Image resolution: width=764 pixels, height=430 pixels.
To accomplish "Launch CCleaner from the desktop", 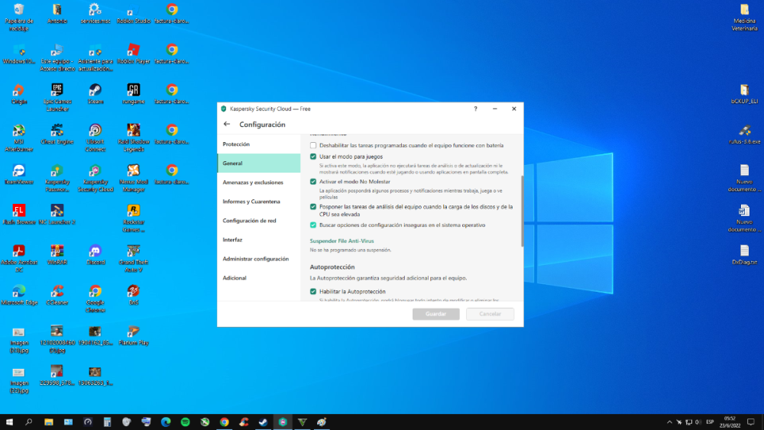I will [57, 291].
